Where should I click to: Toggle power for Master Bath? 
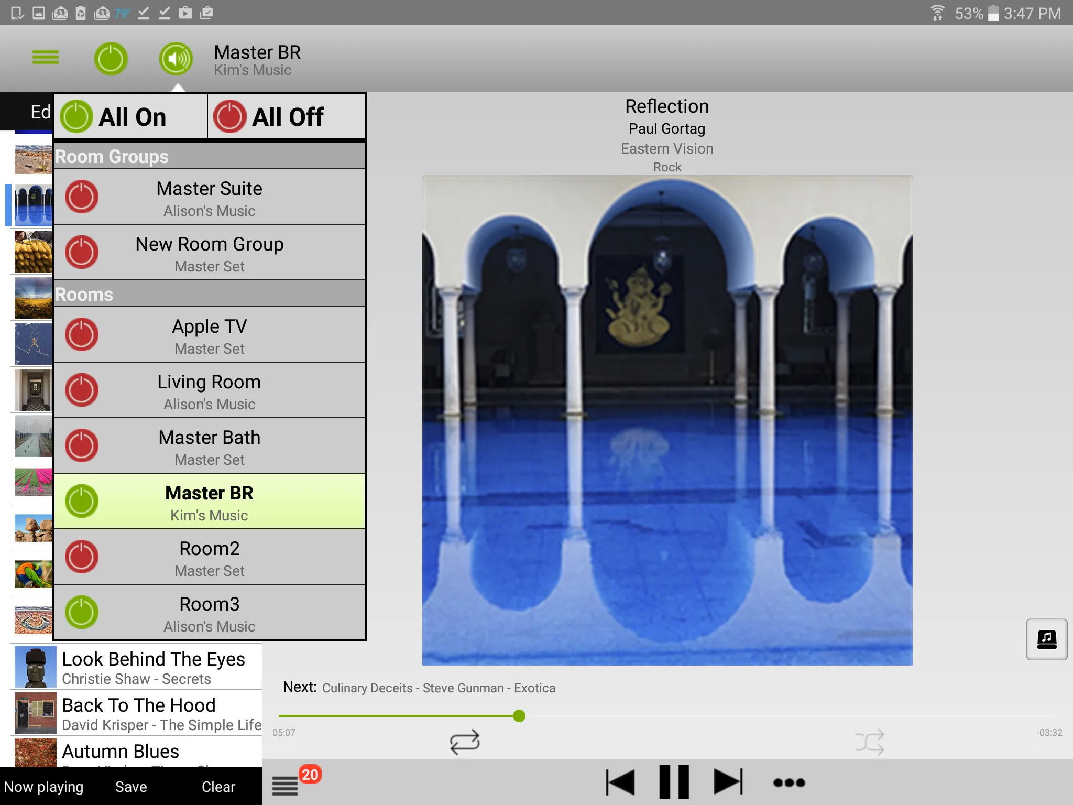tap(82, 446)
